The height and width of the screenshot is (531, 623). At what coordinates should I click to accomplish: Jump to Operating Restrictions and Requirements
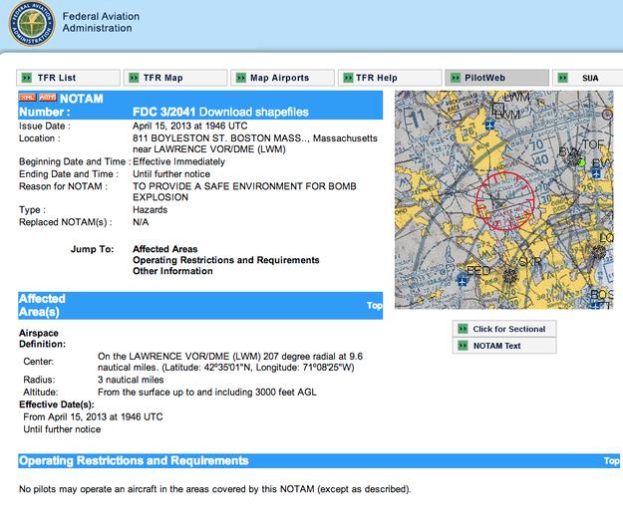226,259
